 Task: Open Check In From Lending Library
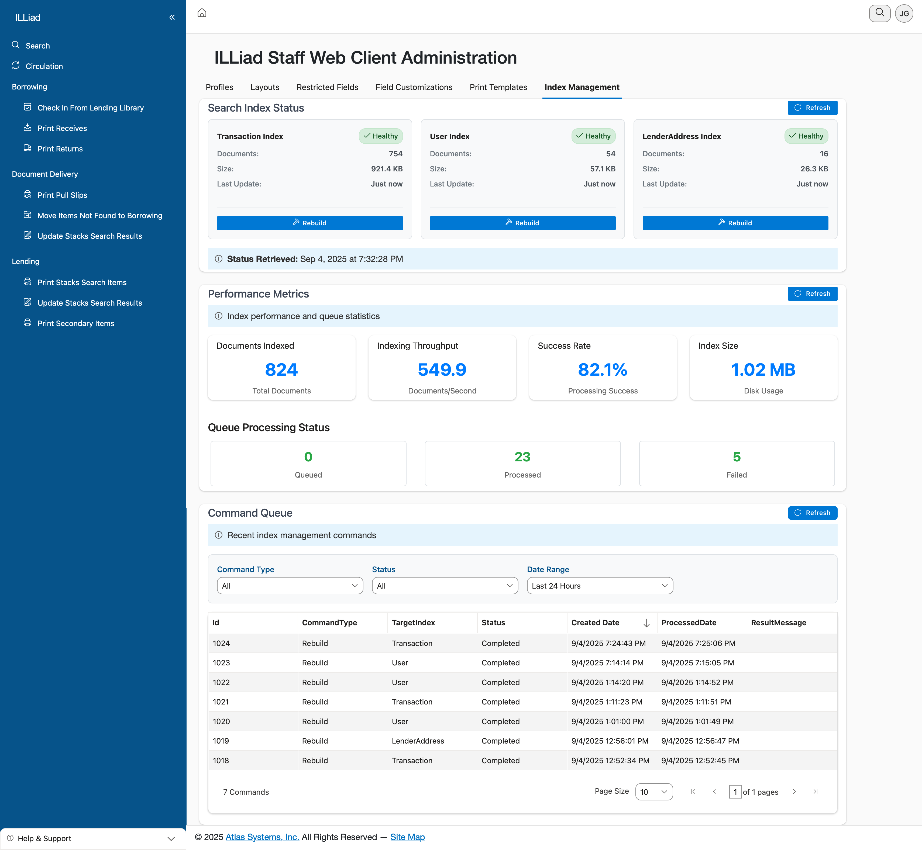click(90, 108)
